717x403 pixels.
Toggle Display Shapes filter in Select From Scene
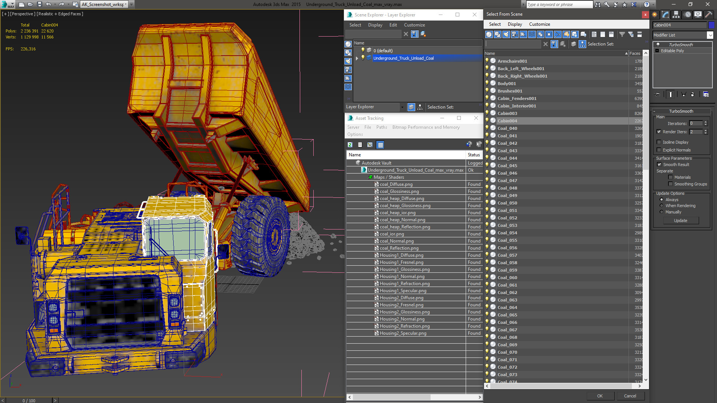tap(497, 34)
